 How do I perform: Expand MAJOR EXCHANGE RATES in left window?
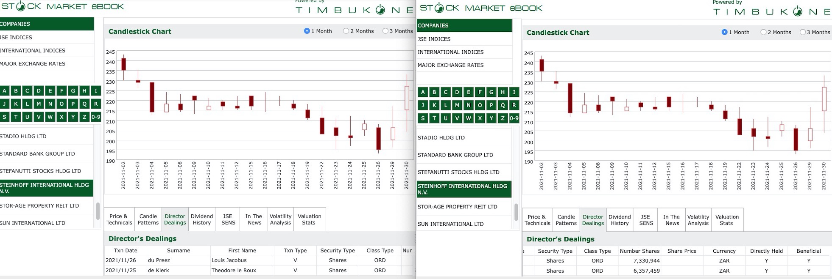(x=33, y=63)
